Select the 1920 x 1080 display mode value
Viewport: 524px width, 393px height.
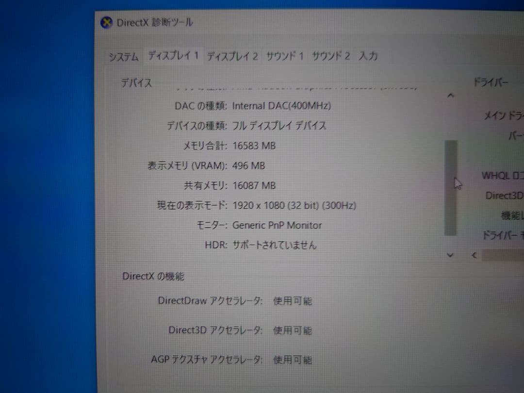(x=294, y=205)
